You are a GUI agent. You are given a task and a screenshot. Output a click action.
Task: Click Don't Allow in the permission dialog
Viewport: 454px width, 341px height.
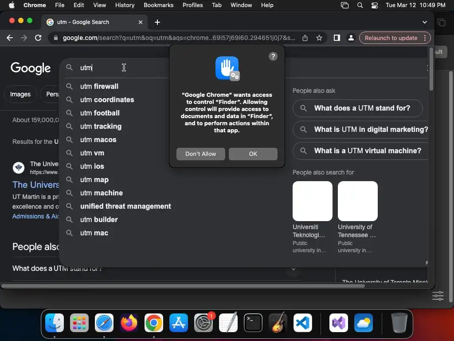(201, 154)
